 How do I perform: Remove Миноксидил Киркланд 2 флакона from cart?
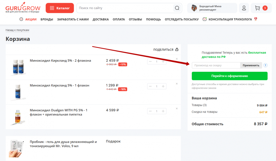point(177,59)
